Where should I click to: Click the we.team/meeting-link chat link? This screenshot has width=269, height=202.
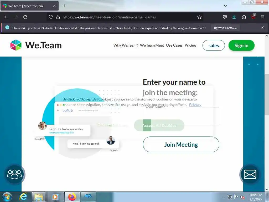coord(61,133)
